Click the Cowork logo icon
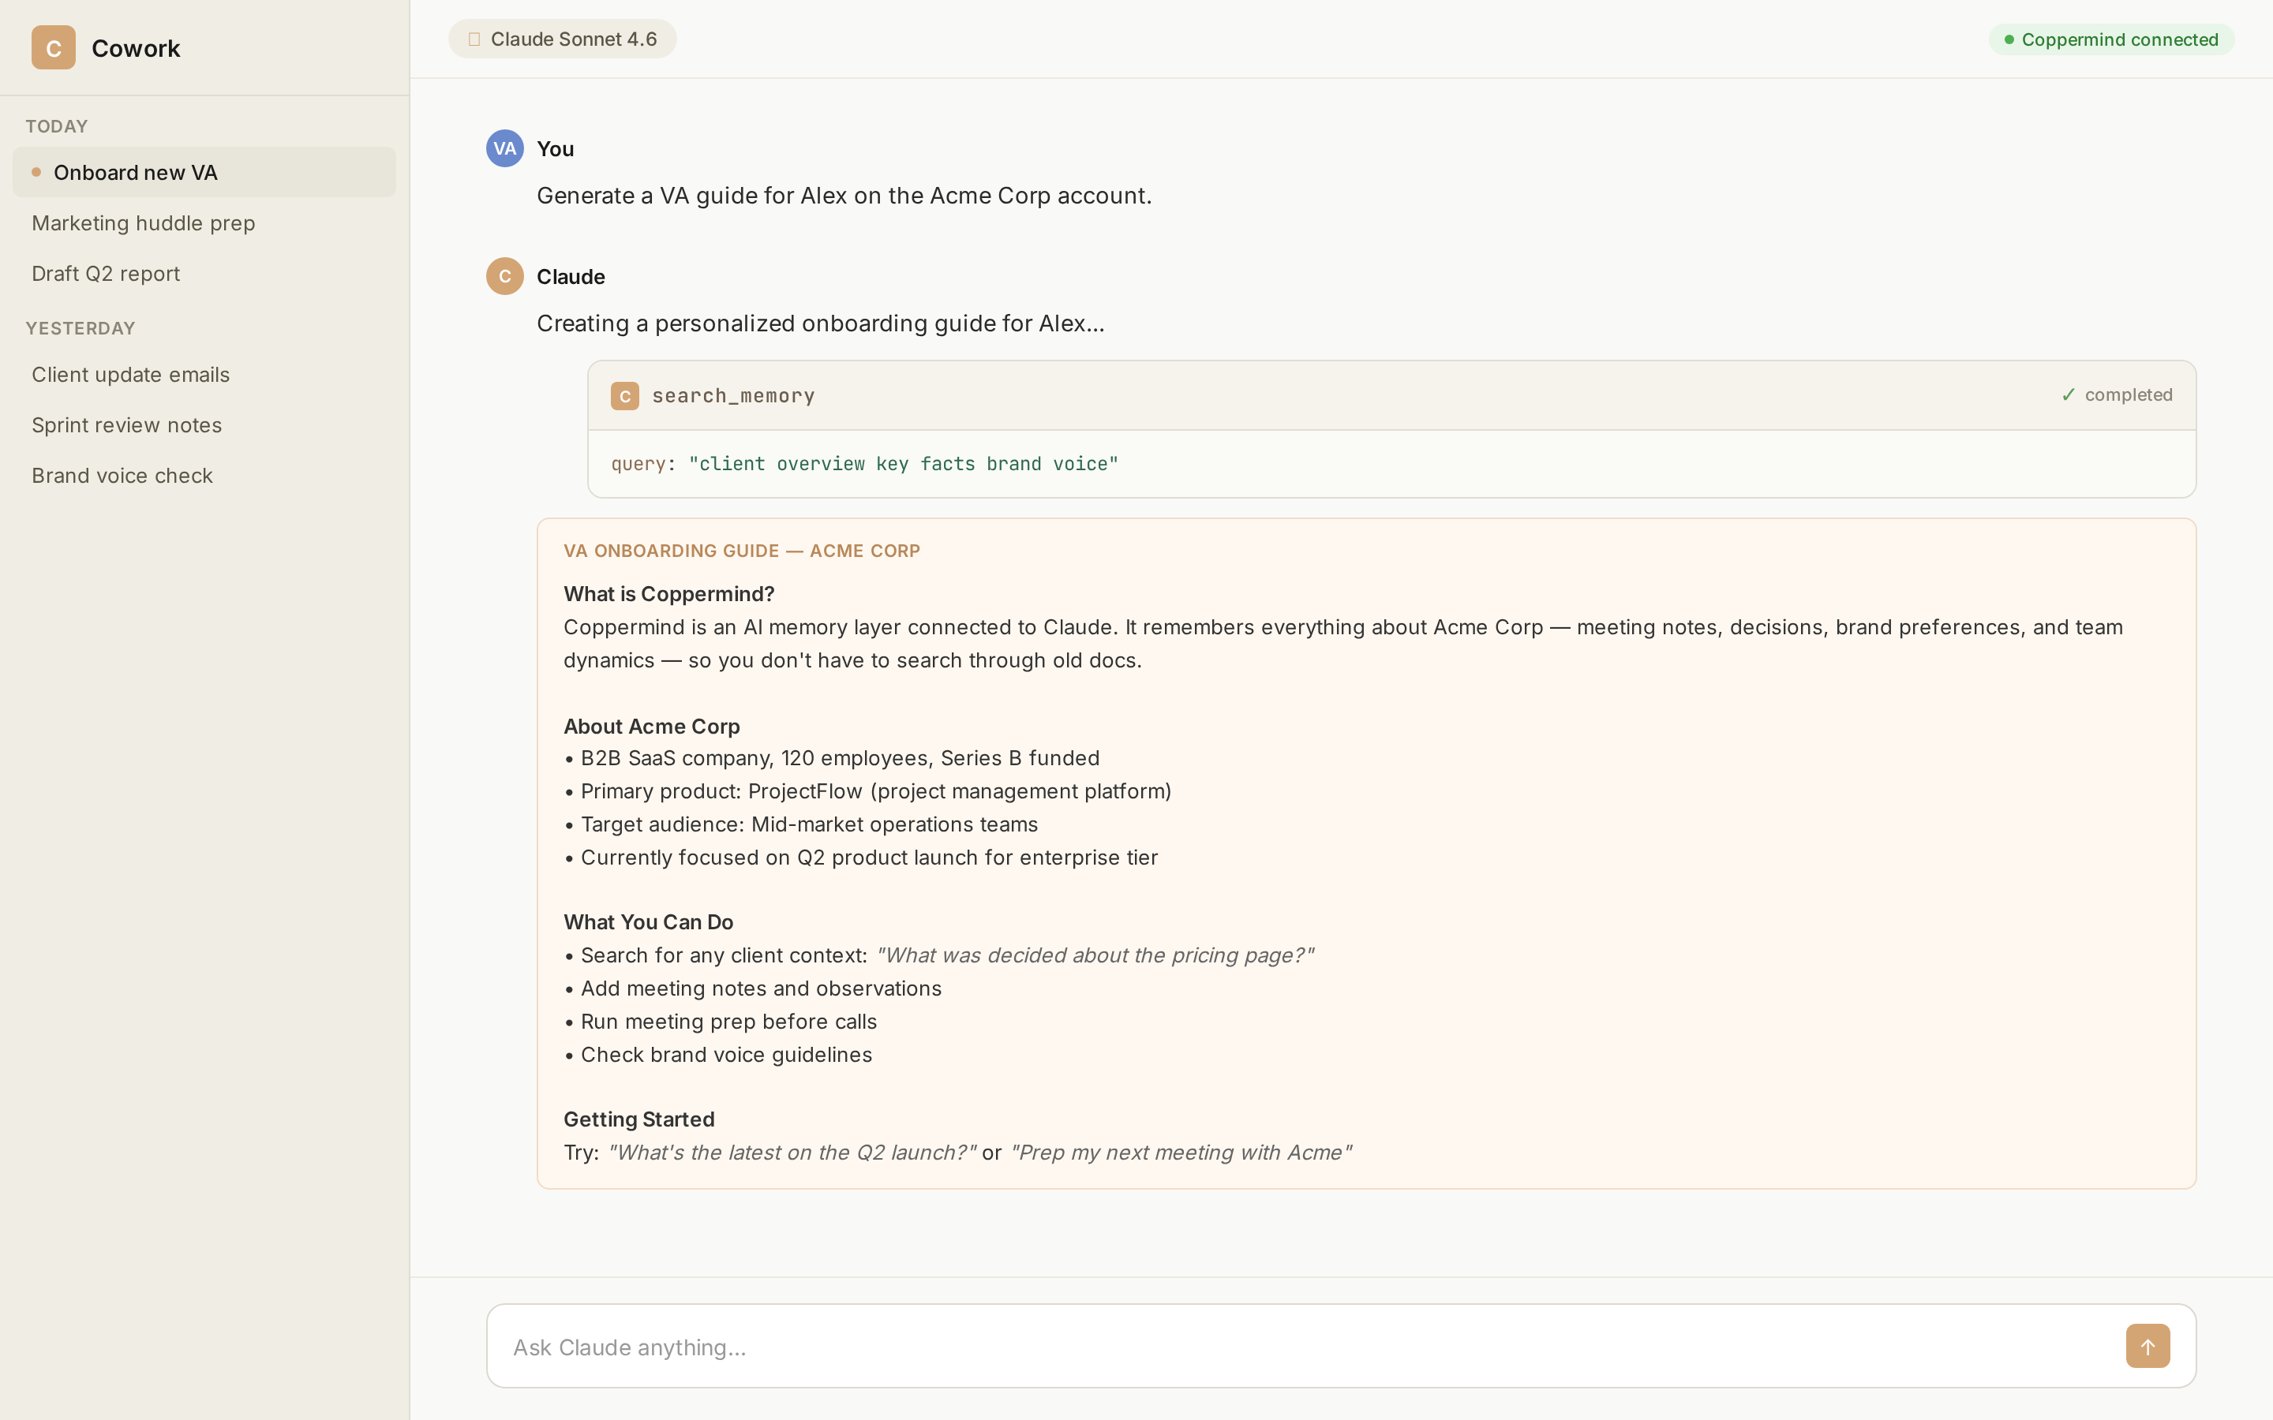 (54, 48)
